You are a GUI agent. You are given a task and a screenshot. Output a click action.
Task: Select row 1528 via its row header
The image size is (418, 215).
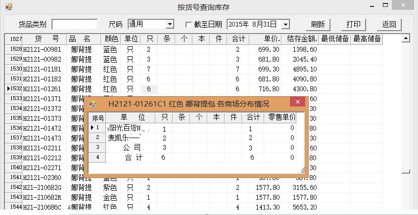(13, 49)
